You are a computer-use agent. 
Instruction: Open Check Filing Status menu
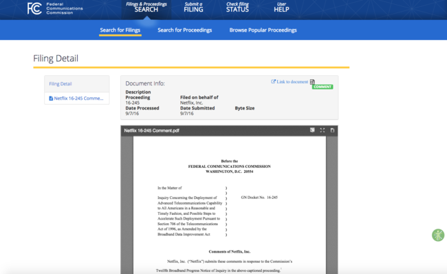[237, 8]
